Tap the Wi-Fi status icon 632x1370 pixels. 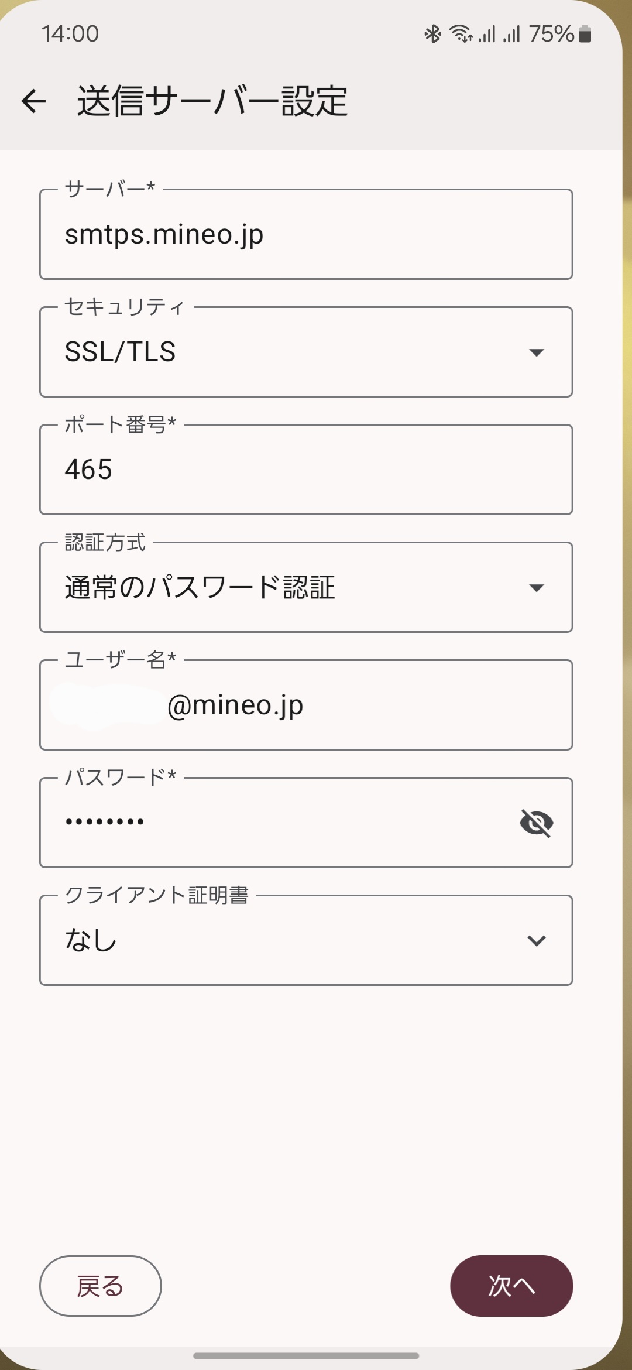tap(461, 34)
